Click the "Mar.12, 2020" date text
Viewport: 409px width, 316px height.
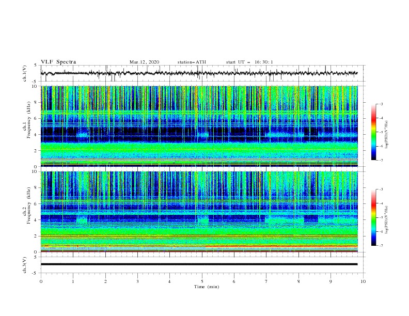pos(144,62)
